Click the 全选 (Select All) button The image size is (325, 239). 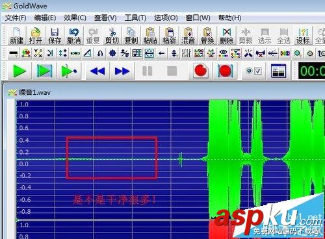coord(283,36)
